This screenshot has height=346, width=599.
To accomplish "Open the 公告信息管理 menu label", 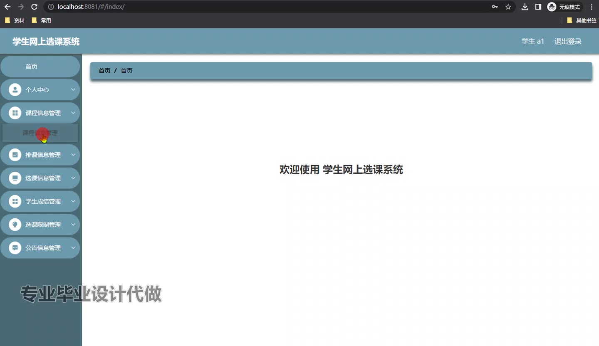I will pos(43,248).
